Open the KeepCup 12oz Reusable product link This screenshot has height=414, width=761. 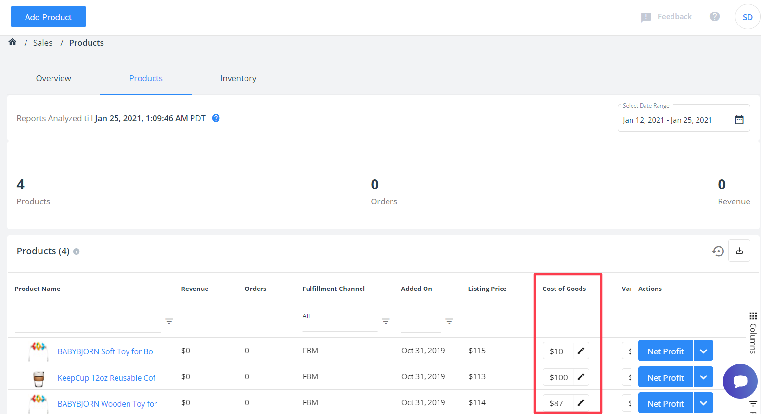pos(106,378)
